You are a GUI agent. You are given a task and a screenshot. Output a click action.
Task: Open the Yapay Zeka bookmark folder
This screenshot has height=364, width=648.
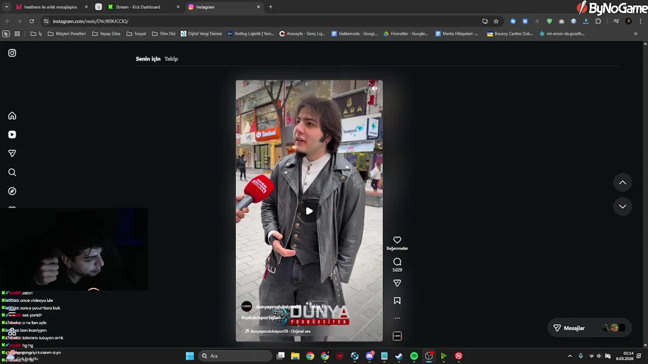click(x=106, y=34)
